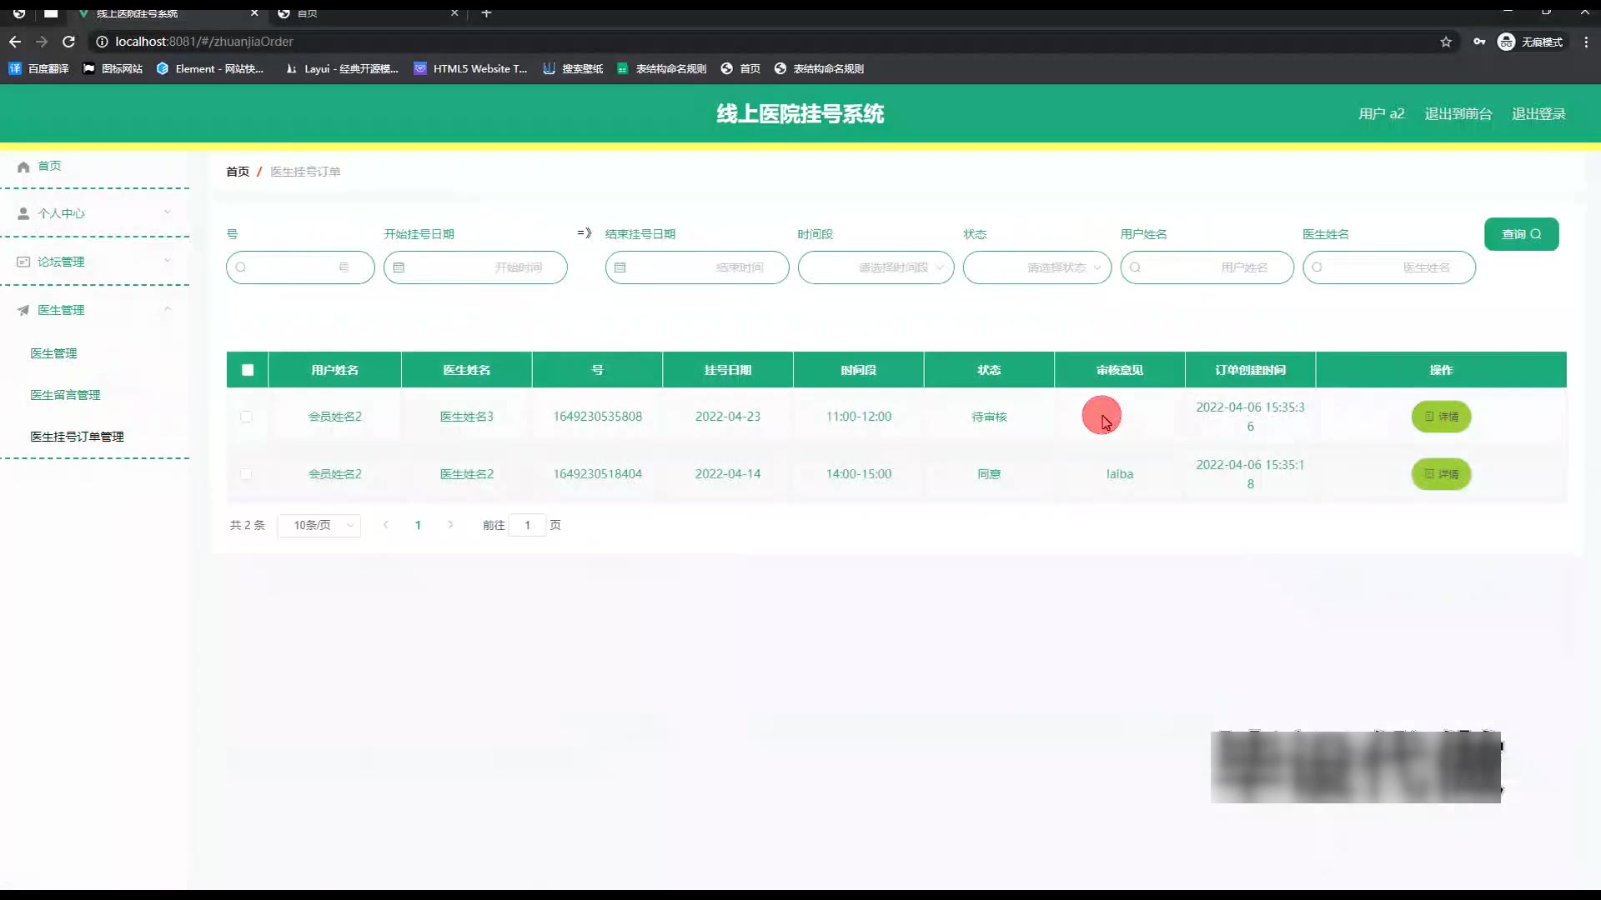Check the row for 医生姓名3
1601x900 pixels.
[246, 417]
